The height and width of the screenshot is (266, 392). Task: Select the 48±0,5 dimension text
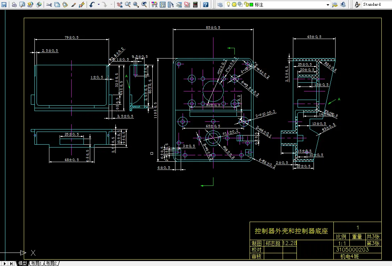72,160
